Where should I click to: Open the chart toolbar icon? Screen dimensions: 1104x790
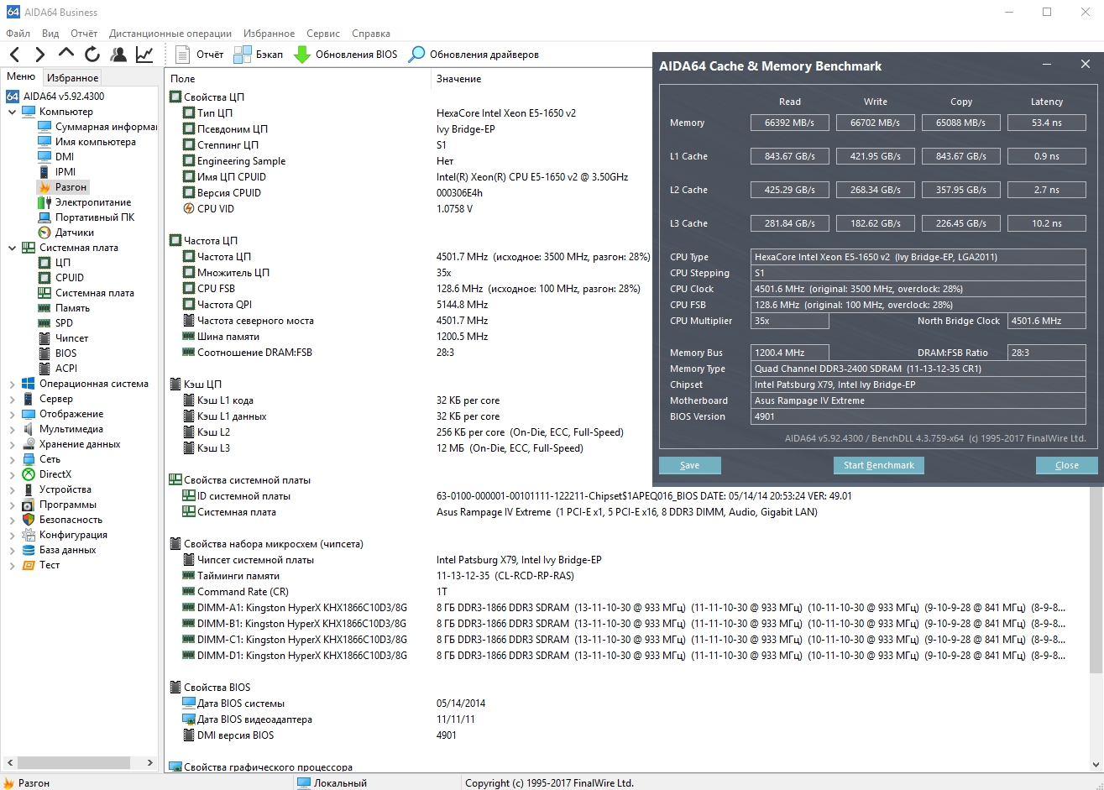click(144, 55)
